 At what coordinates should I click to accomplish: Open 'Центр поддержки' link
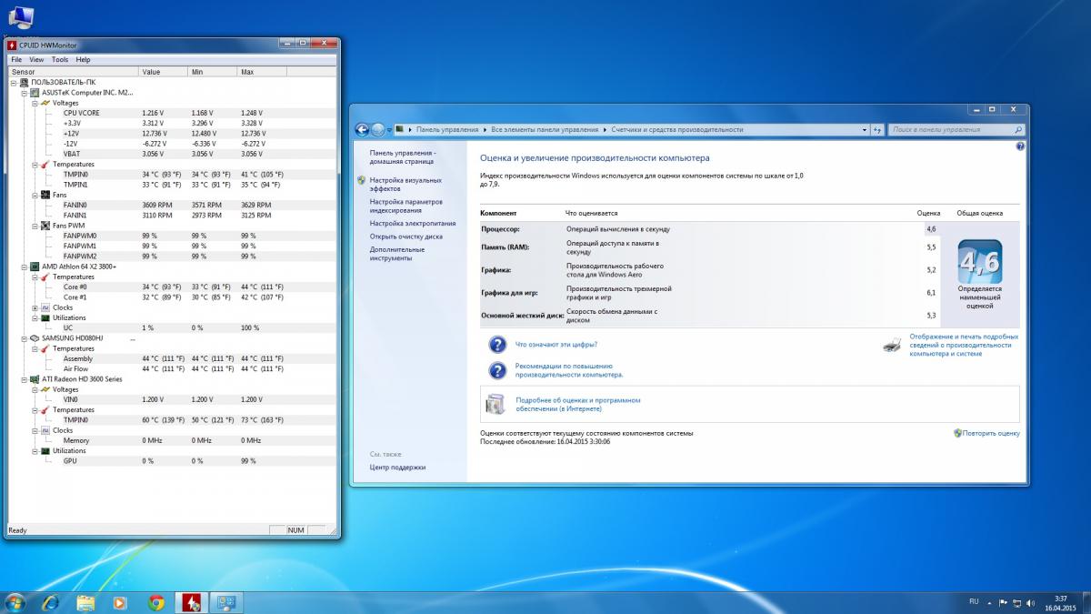pyautogui.click(x=397, y=468)
